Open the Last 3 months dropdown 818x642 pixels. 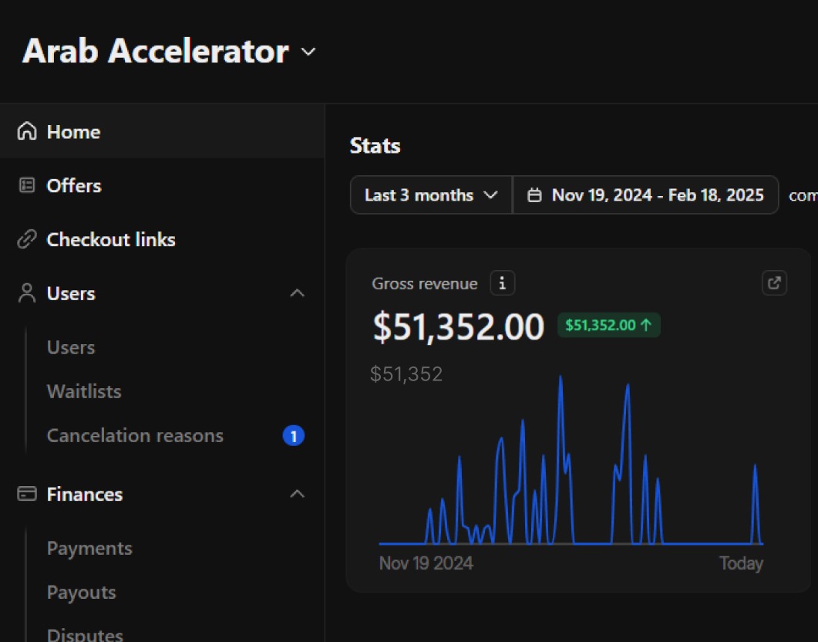click(431, 195)
